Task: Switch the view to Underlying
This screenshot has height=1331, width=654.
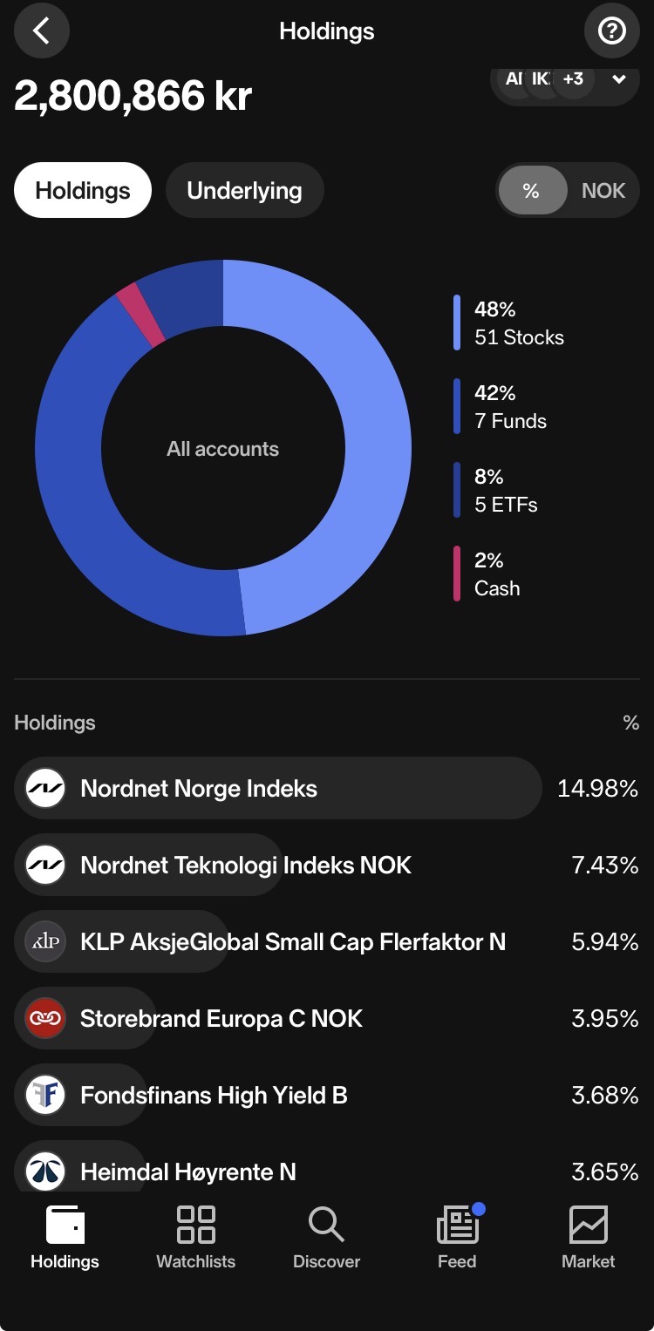Action: [244, 191]
